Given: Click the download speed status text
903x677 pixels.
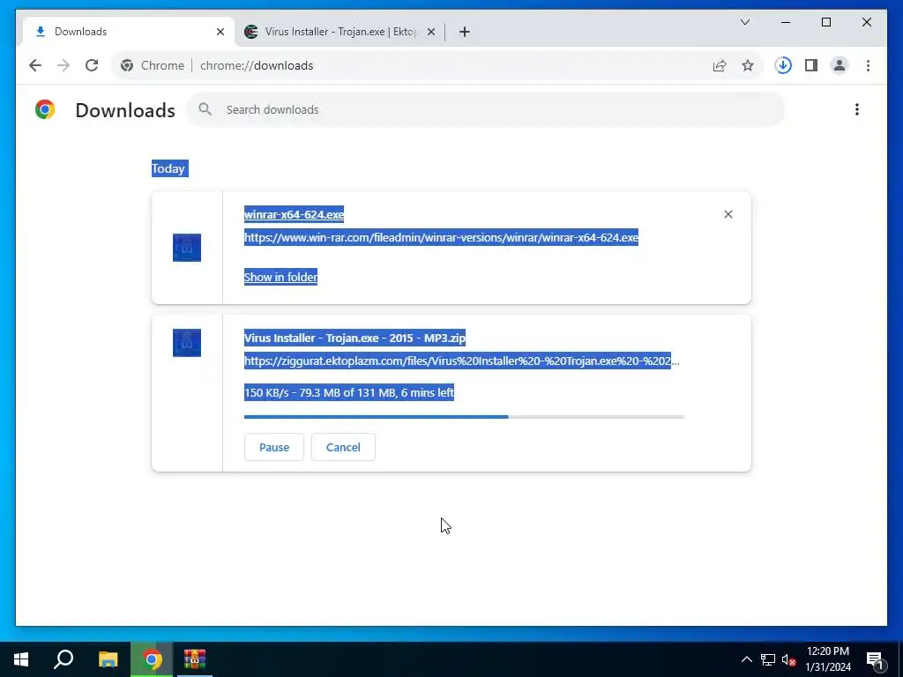Looking at the screenshot, I should pos(349,392).
